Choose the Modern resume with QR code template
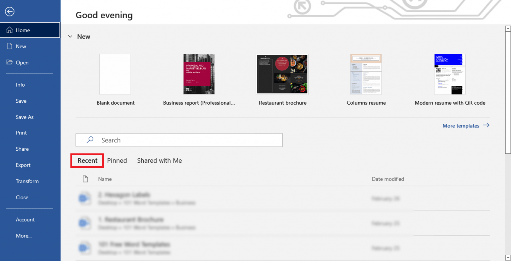 (x=450, y=74)
